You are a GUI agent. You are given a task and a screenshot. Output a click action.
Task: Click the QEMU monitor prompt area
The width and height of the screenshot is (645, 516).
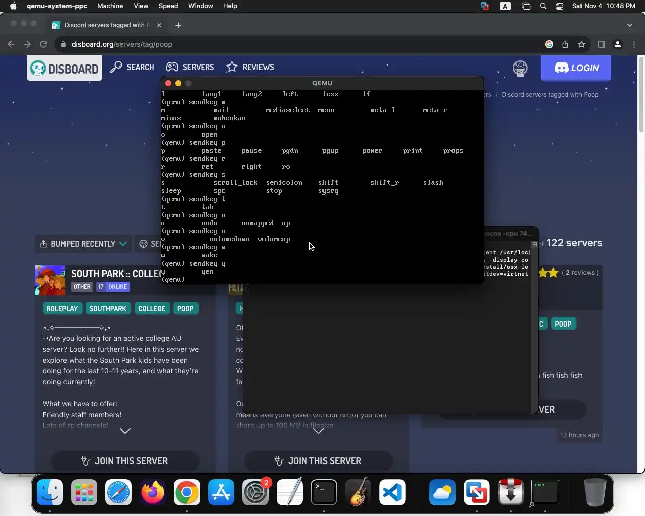[322, 279]
